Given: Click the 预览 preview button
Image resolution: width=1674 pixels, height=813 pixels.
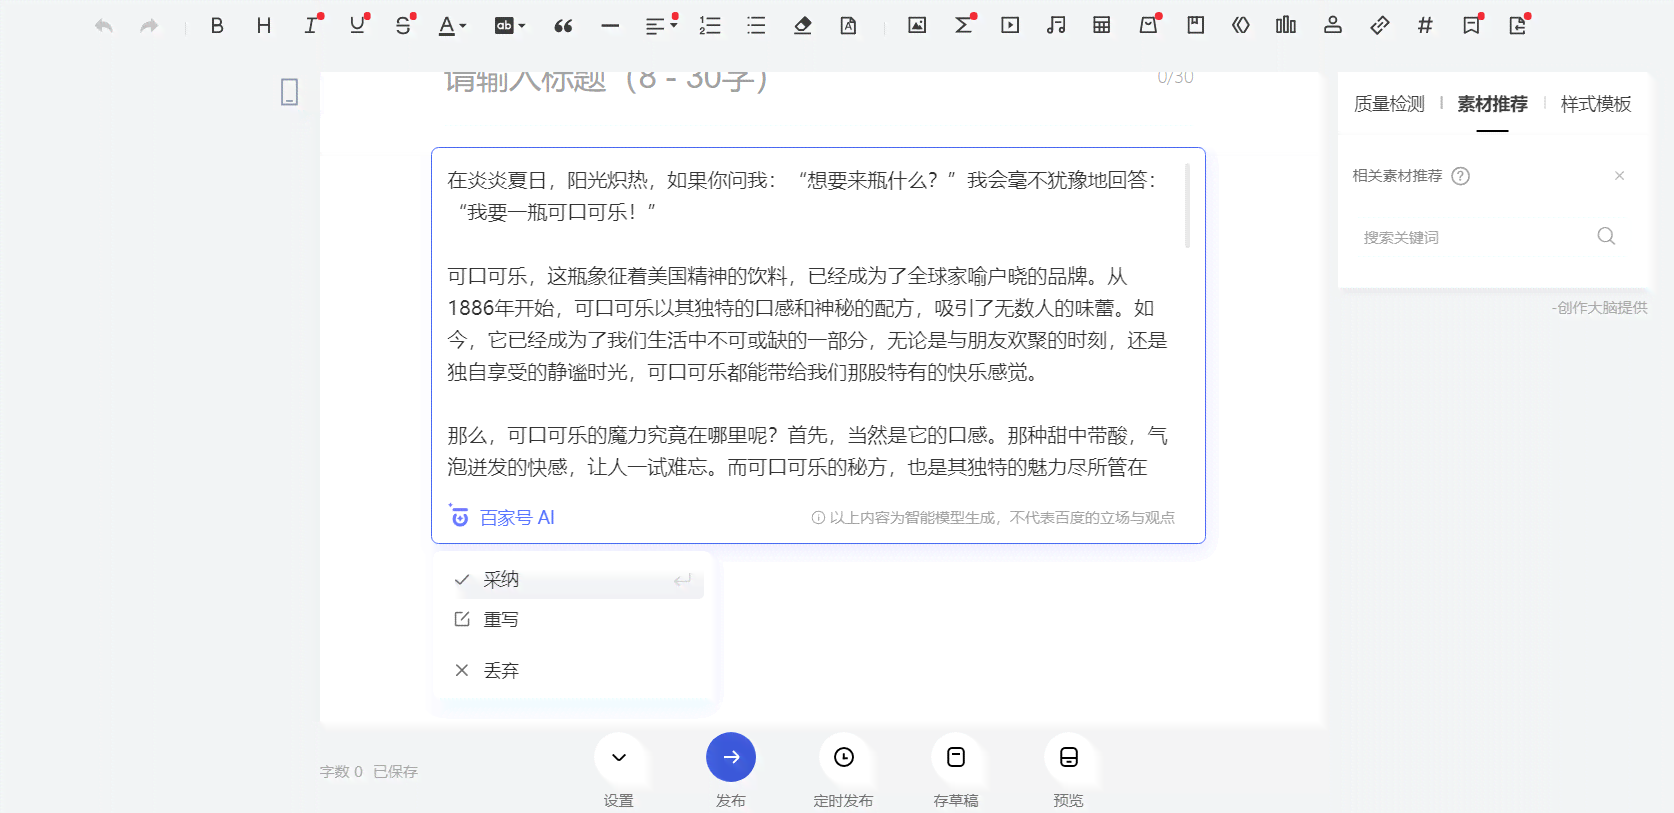Looking at the screenshot, I should click(1069, 758).
